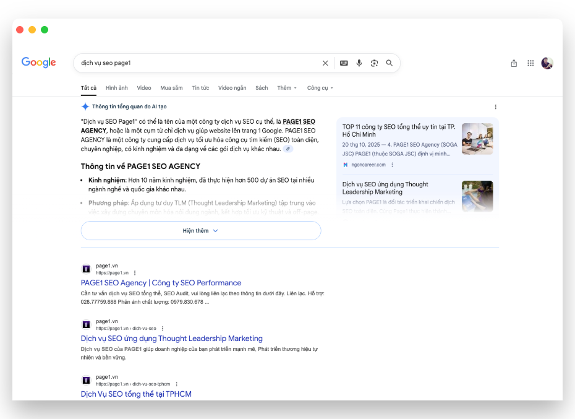
Task: Go to Google homepage via the logo
Action: point(38,63)
